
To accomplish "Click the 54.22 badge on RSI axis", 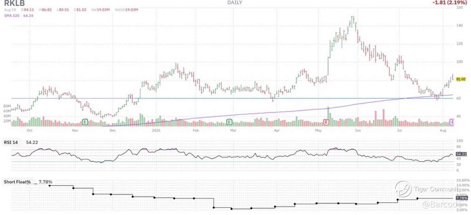I will [461, 154].
